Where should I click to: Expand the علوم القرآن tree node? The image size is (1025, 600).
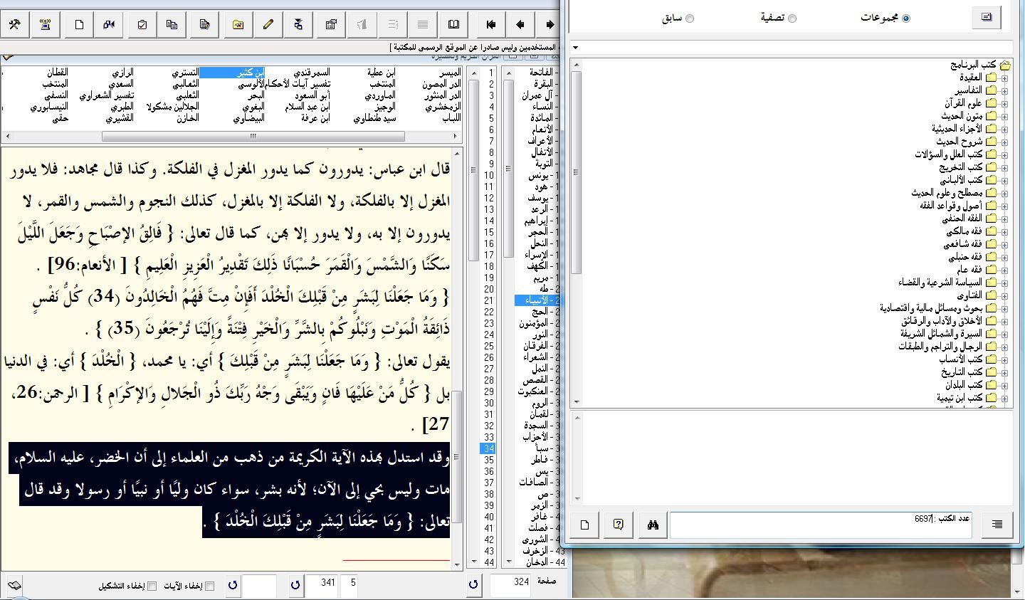[x=1004, y=103]
